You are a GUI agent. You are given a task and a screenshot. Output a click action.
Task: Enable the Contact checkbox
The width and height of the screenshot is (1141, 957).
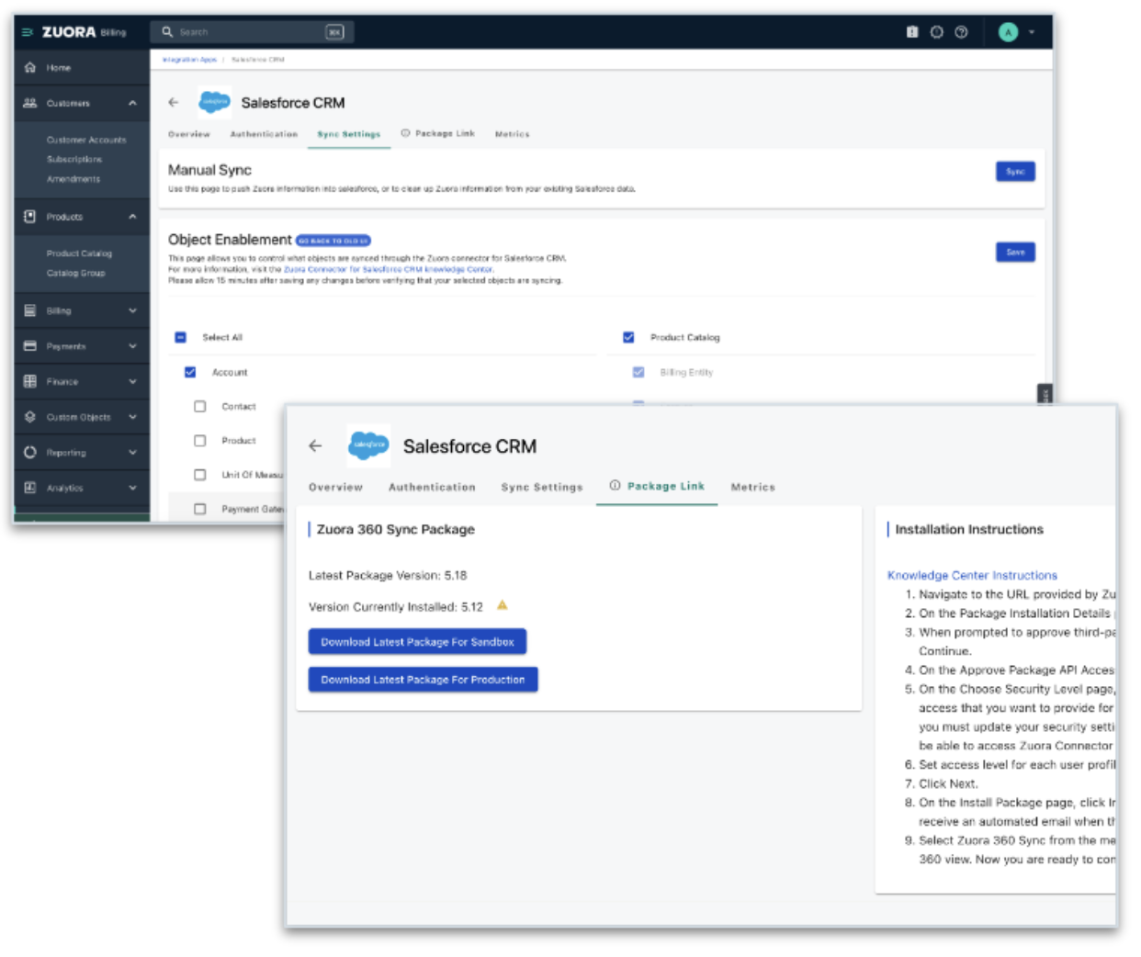coord(199,406)
